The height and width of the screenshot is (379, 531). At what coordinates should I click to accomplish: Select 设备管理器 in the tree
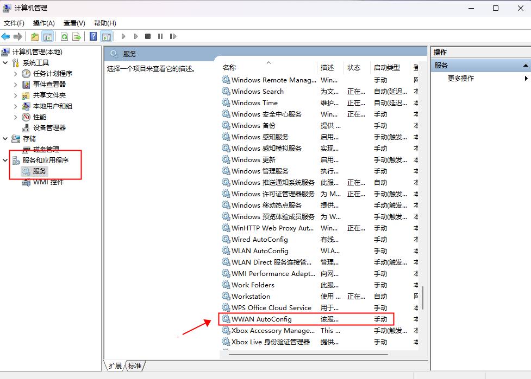point(49,127)
